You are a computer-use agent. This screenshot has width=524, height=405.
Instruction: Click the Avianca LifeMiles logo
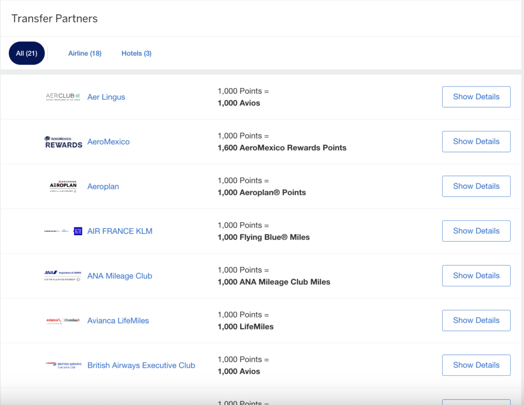click(x=63, y=321)
